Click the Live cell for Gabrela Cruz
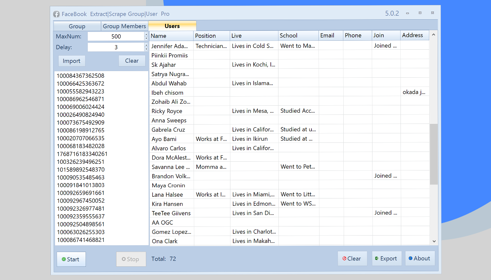 point(254,129)
